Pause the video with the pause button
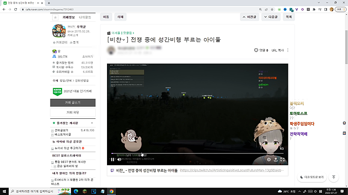This screenshot has width=348, height=195. tap(113, 159)
